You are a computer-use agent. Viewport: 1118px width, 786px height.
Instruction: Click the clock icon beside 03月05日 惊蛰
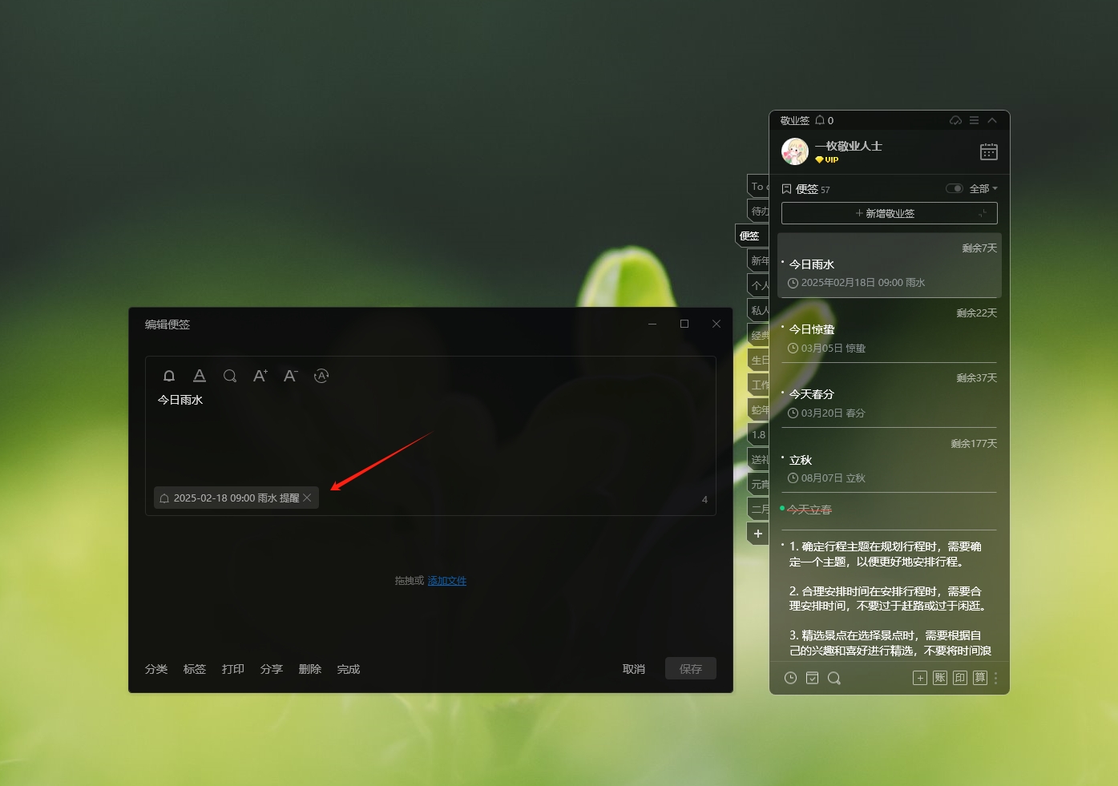793,349
